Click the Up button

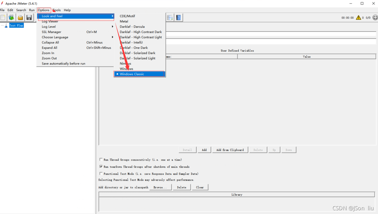coord(274,150)
